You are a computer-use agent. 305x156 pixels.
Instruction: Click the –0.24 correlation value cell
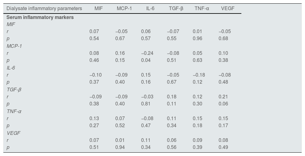pos(147,53)
